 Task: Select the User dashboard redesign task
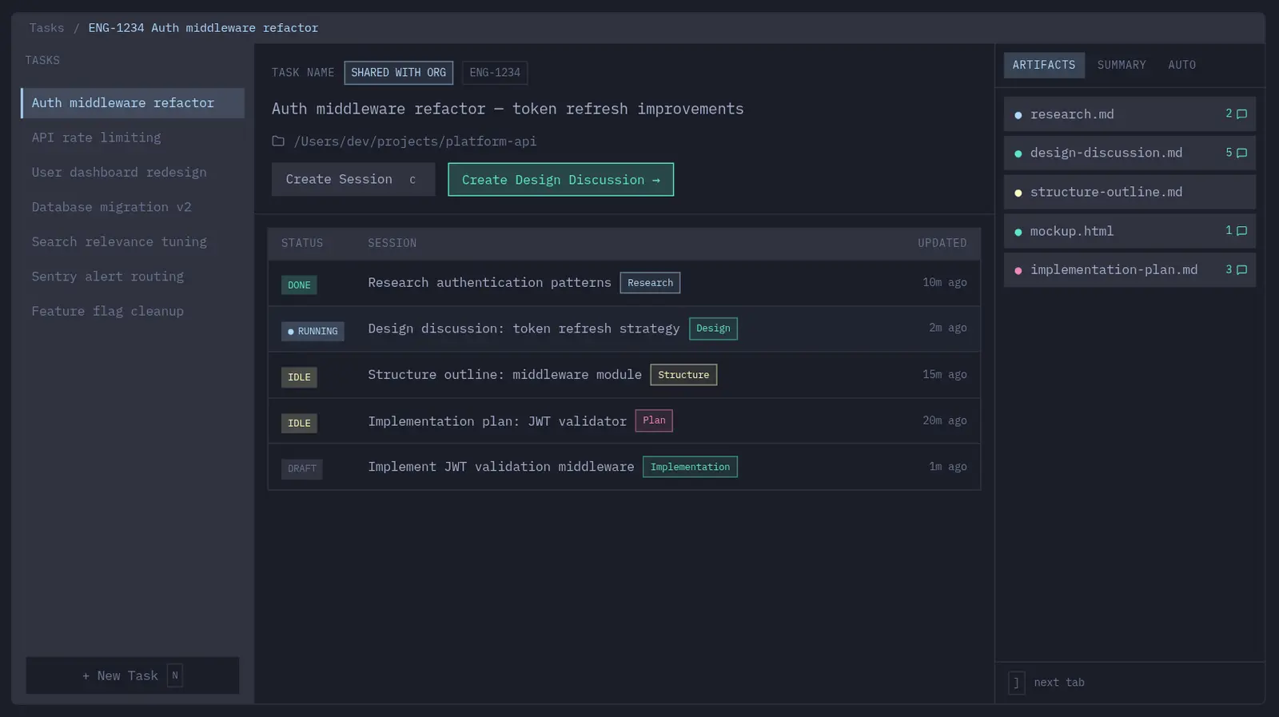coord(133,173)
